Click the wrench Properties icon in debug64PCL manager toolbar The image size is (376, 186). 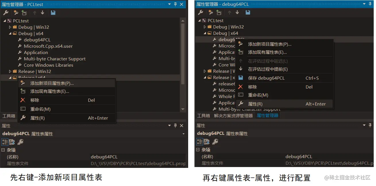200,12
